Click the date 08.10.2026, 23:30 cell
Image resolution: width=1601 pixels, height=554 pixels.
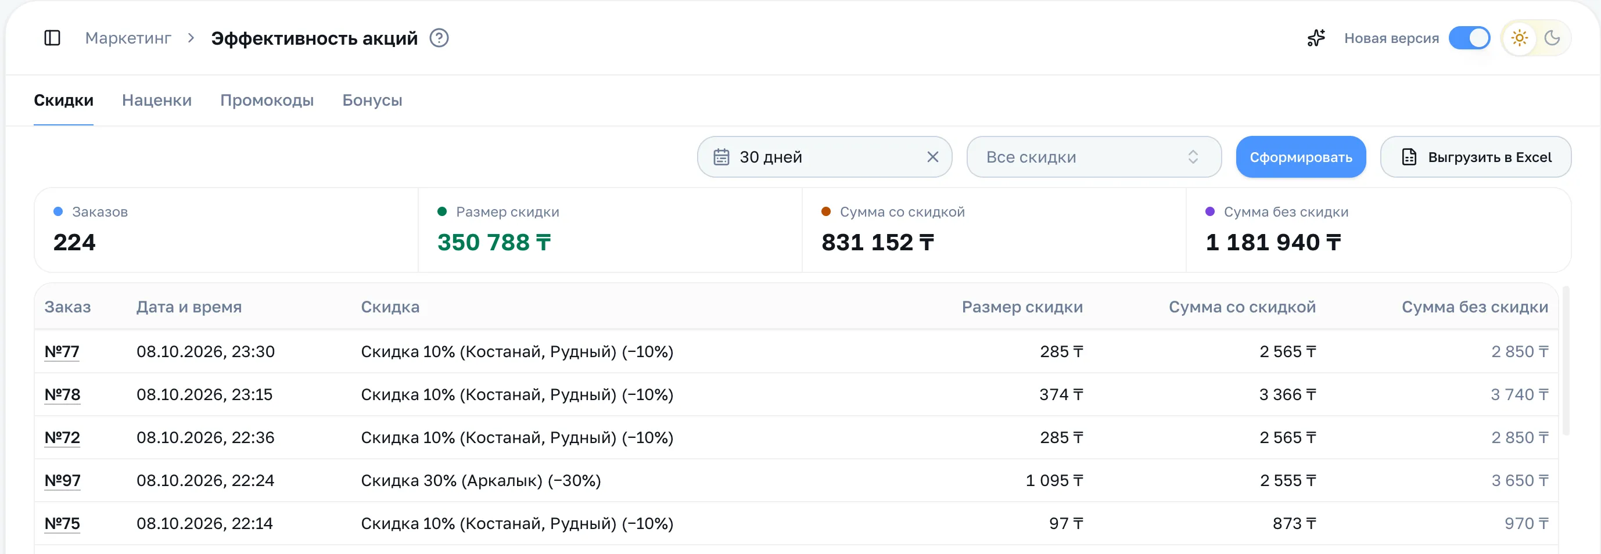(205, 351)
